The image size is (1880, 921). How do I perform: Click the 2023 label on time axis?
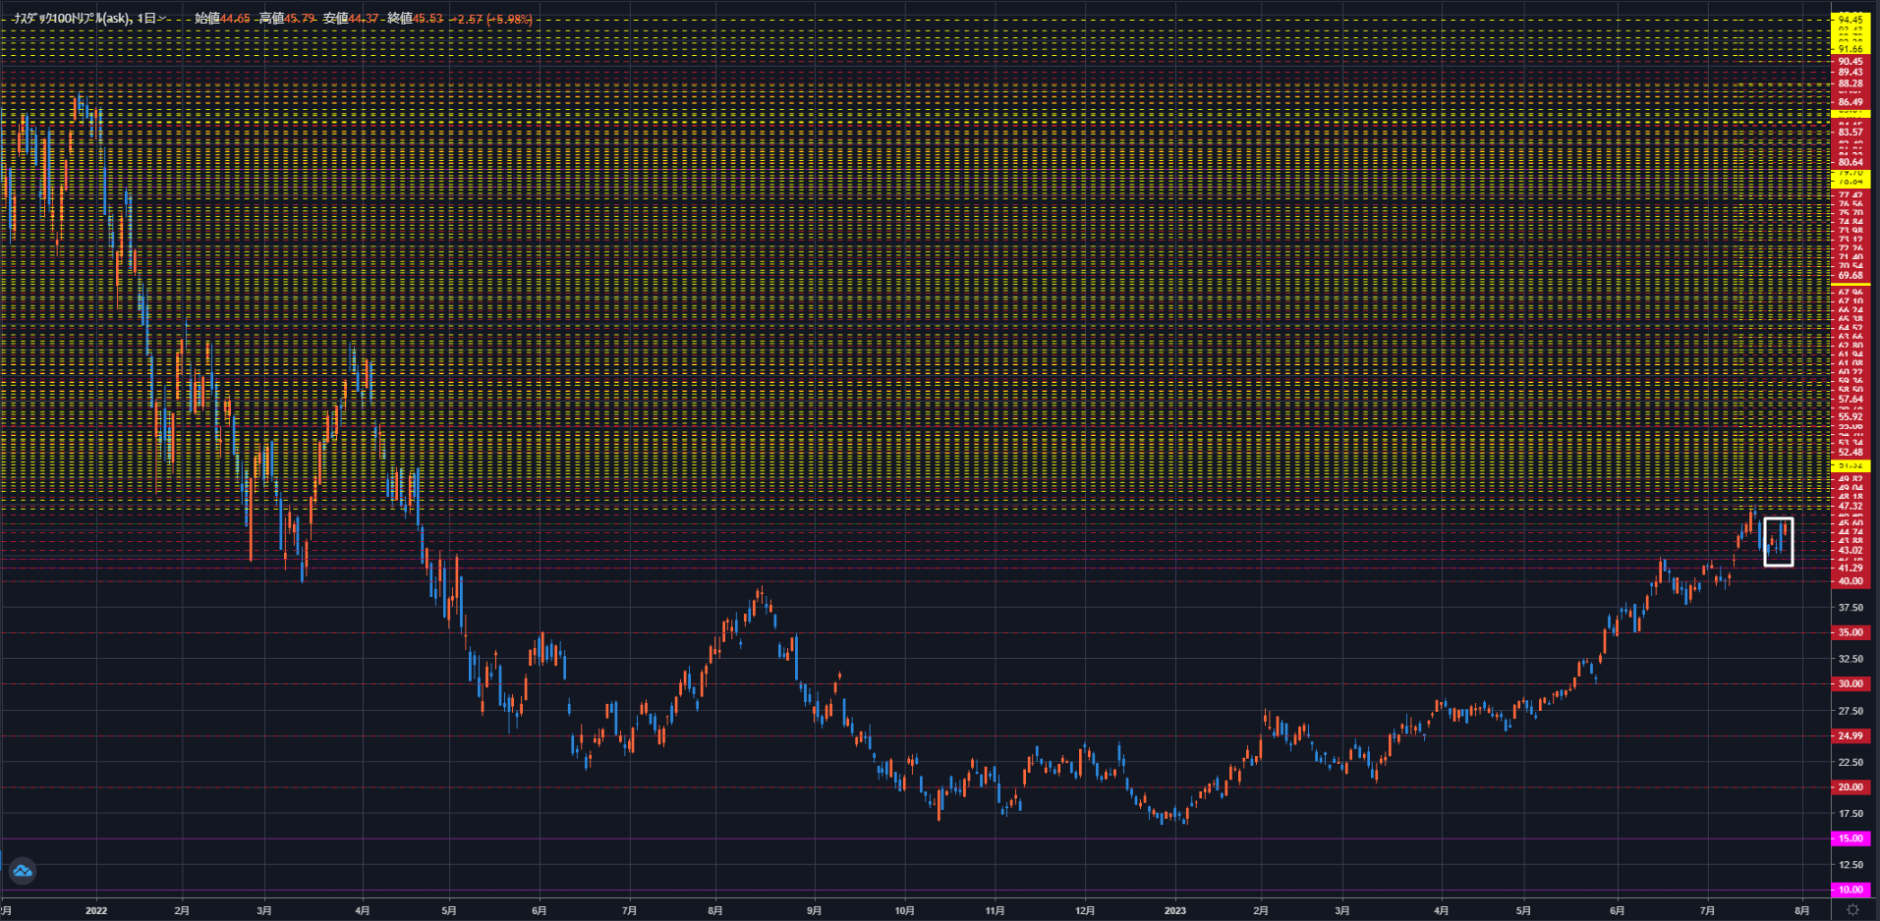click(x=1175, y=910)
